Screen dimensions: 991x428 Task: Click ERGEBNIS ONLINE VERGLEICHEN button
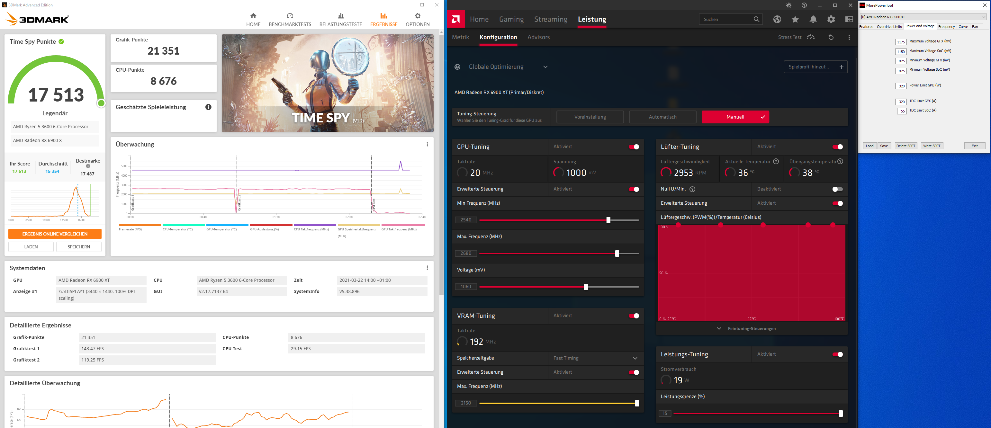(55, 234)
